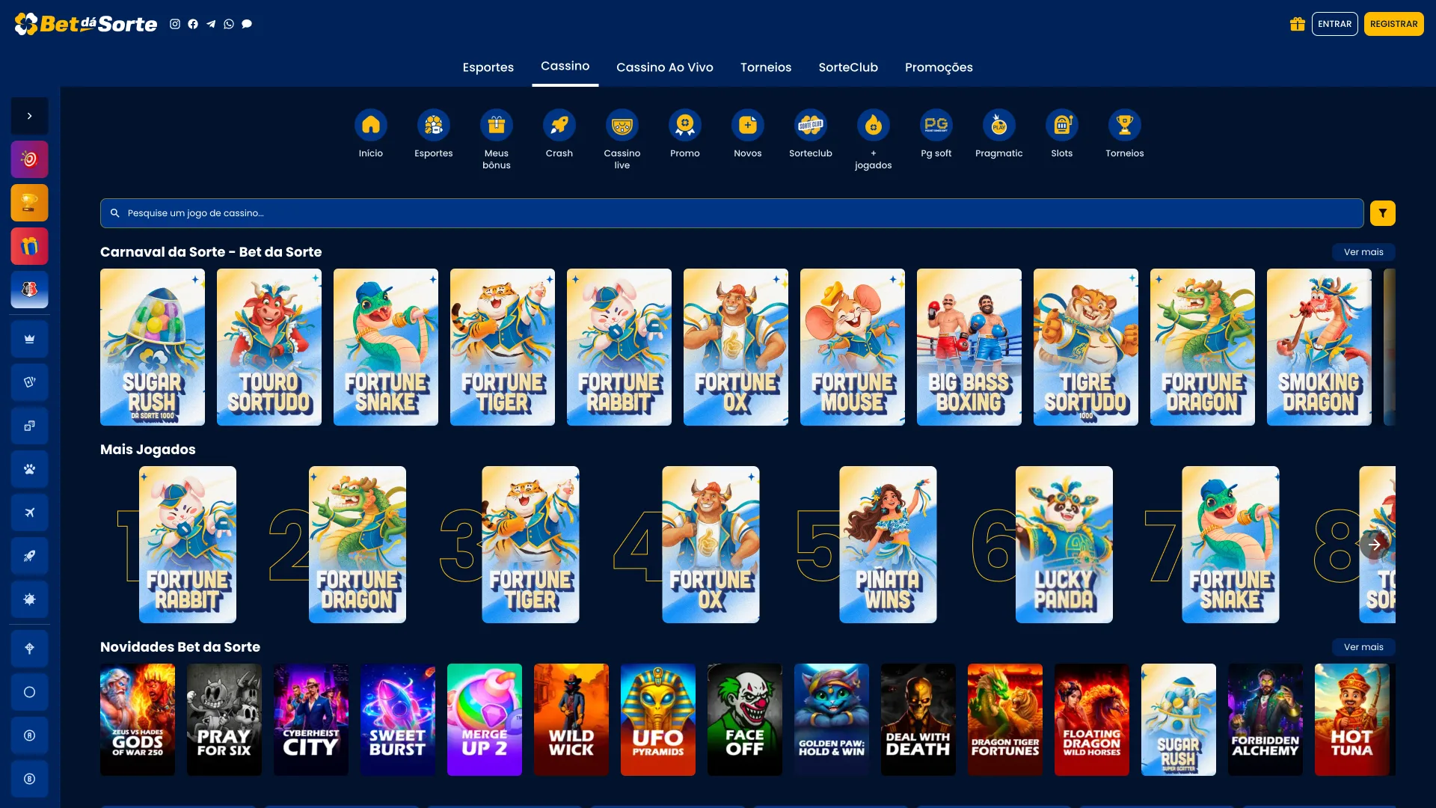The image size is (1436, 808).
Task: Click Ver mais for Carnaval da Sorte
Action: pos(1363,252)
